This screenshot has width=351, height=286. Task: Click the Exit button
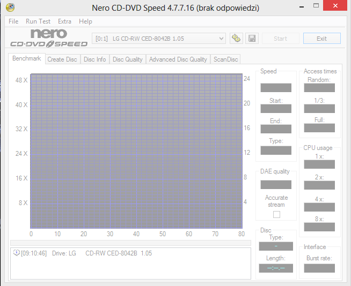coord(322,39)
